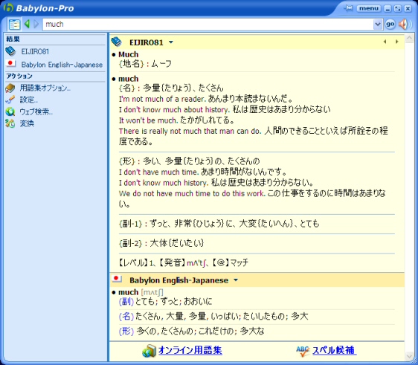Click the {副-2} 大体 definition line
418x365 pixels.
[161, 243]
